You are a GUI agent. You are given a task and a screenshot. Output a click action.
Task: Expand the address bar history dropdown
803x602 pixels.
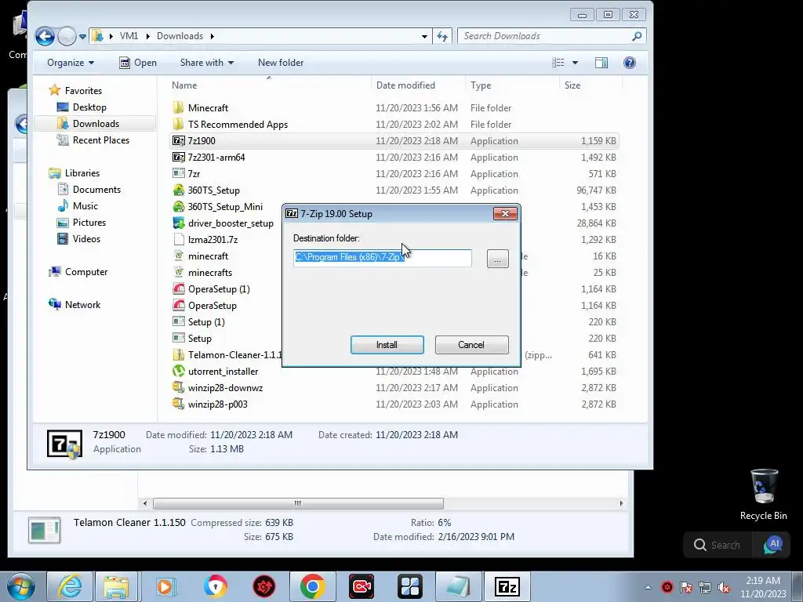(x=424, y=36)
